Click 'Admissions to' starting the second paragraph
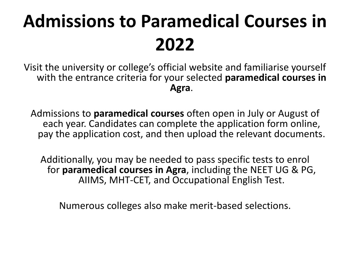 (x=61, y=114)
